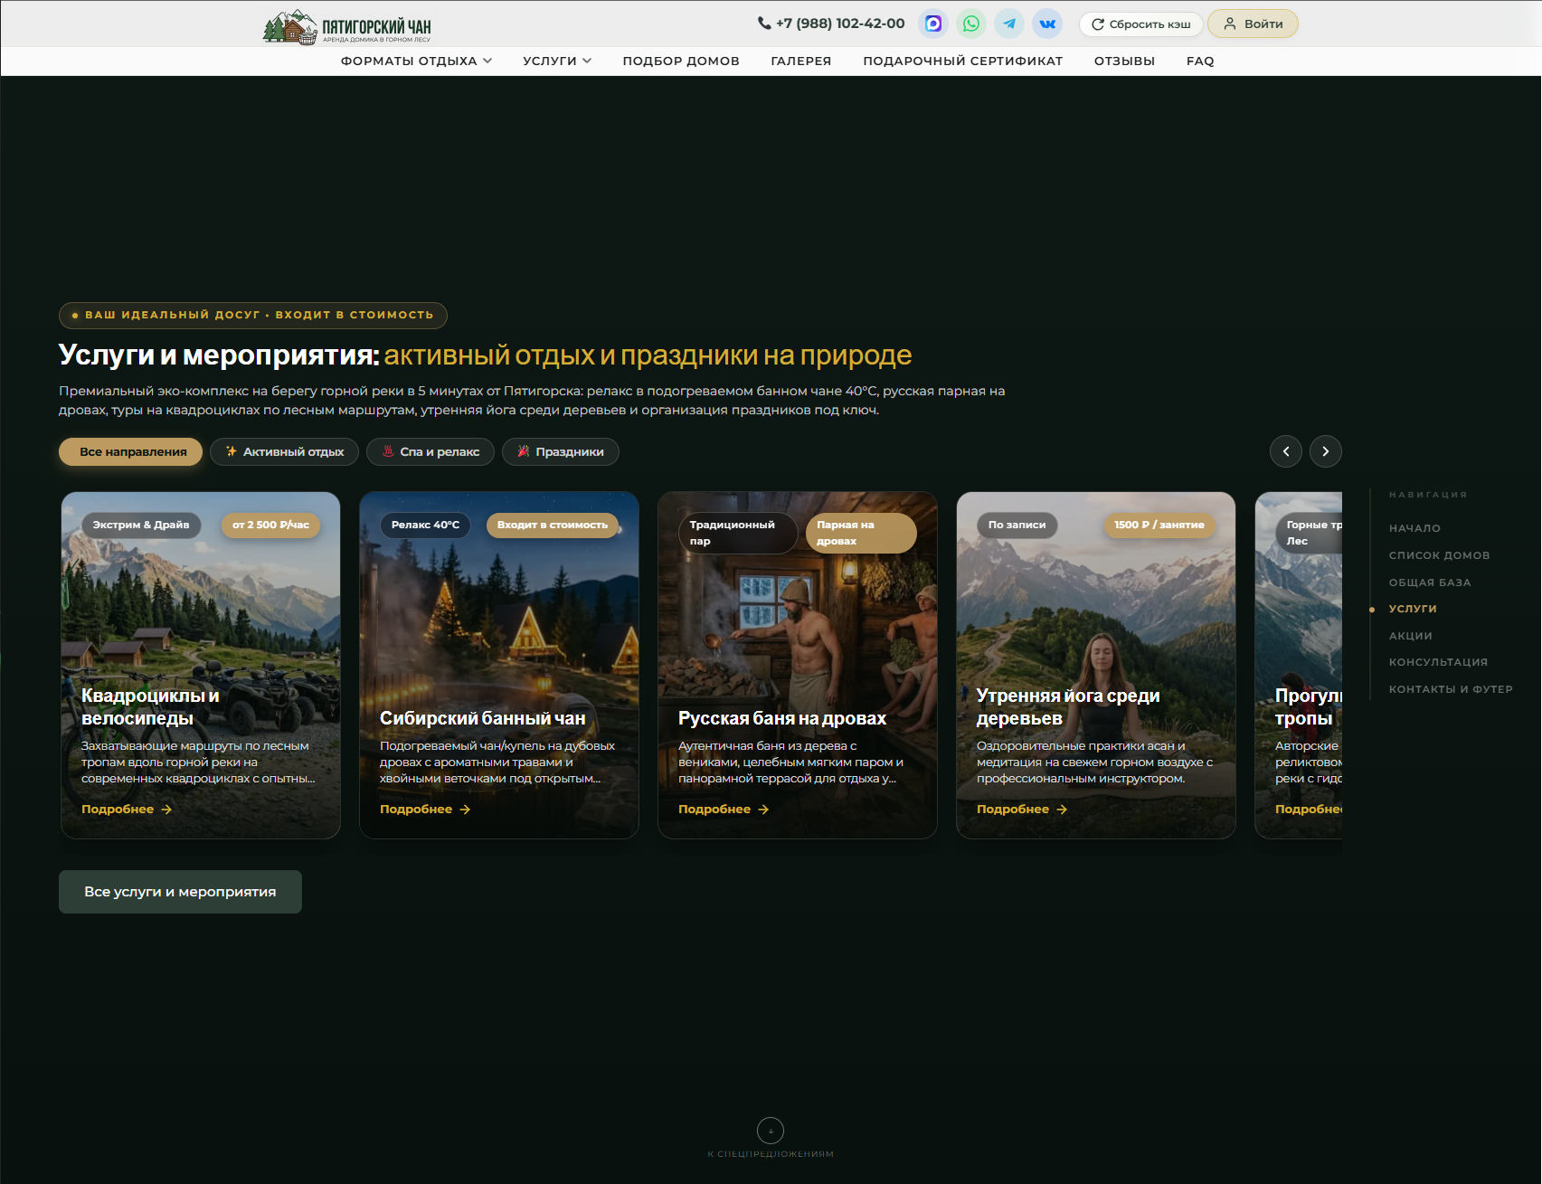This screenshot has height=1184, width=1542.
Task: Open the FAQ menu item
Action: [x=1200, y=61]
